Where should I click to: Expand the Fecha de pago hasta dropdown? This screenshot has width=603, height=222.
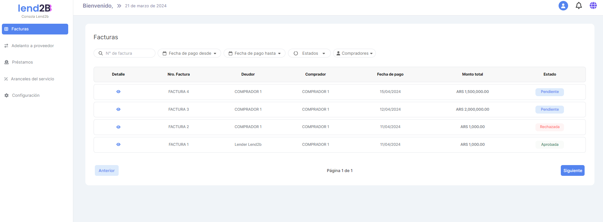point(254,53)
